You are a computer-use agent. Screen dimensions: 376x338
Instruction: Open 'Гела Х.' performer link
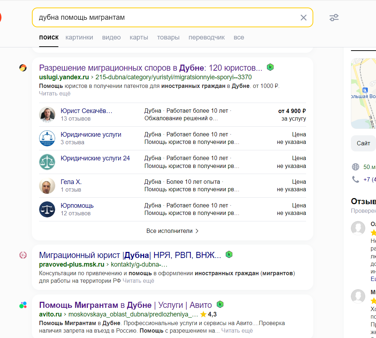coord(71,182)
